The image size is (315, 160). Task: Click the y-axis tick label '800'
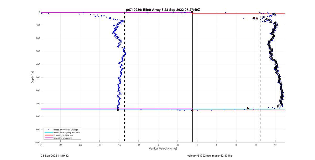click(x=38, y=116)
